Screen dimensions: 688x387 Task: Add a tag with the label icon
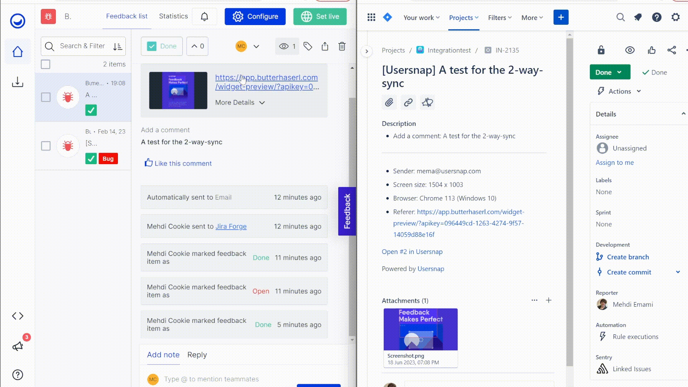tap(308, 46)
